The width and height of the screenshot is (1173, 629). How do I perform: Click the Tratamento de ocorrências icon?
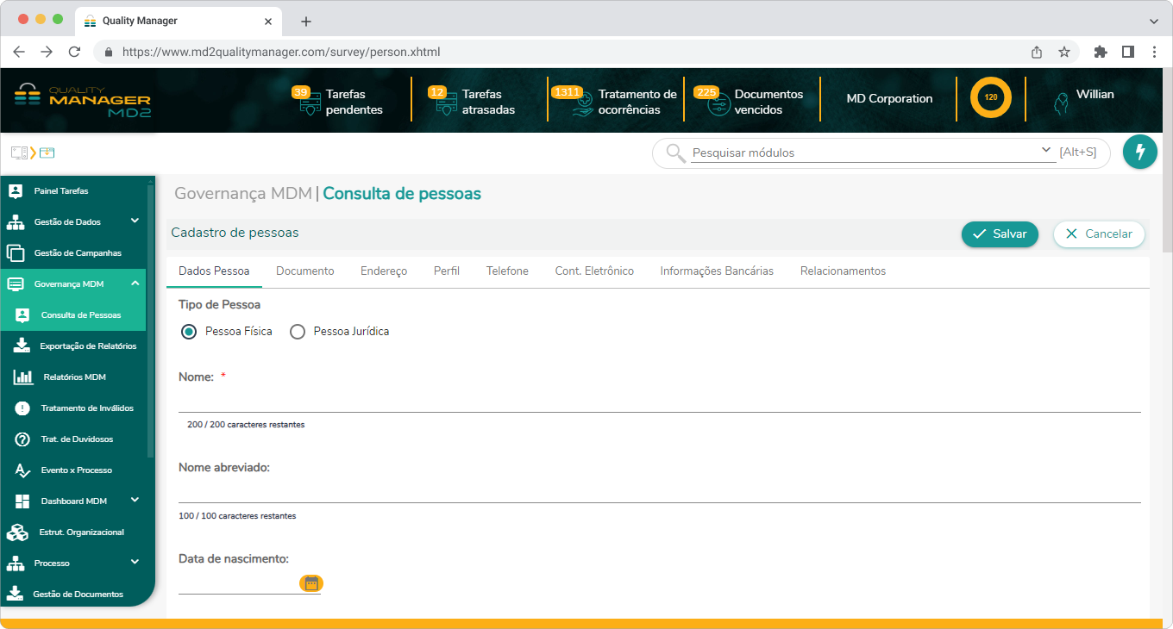point(582,105)
